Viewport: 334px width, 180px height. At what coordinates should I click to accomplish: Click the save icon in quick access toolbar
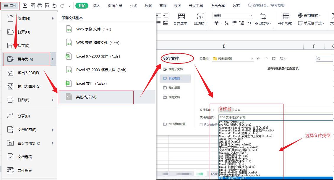[x=25, y=6]
